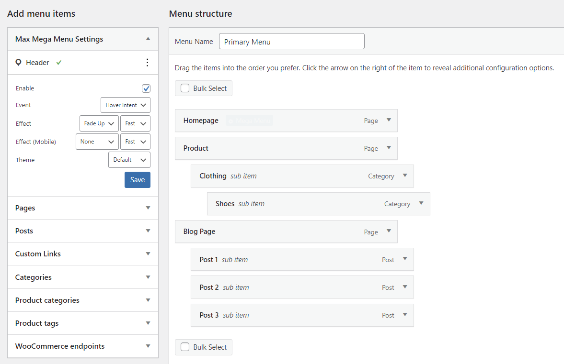
Task: Open the Custom Links panel
Action: click(82, 254)
